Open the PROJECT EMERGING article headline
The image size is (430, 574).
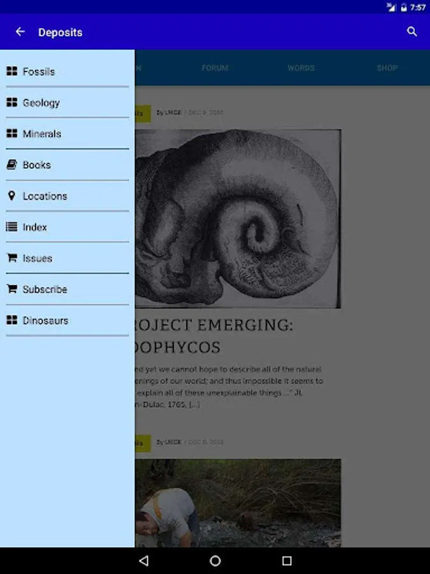pos(214,336)
